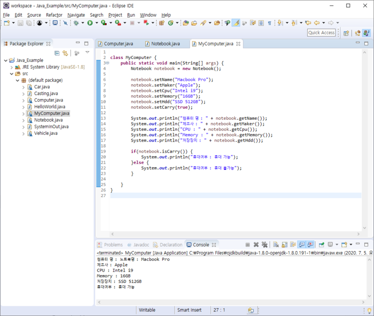
Task: Click the Debug bug icon in toolbar
Action: tap(76, 23)
